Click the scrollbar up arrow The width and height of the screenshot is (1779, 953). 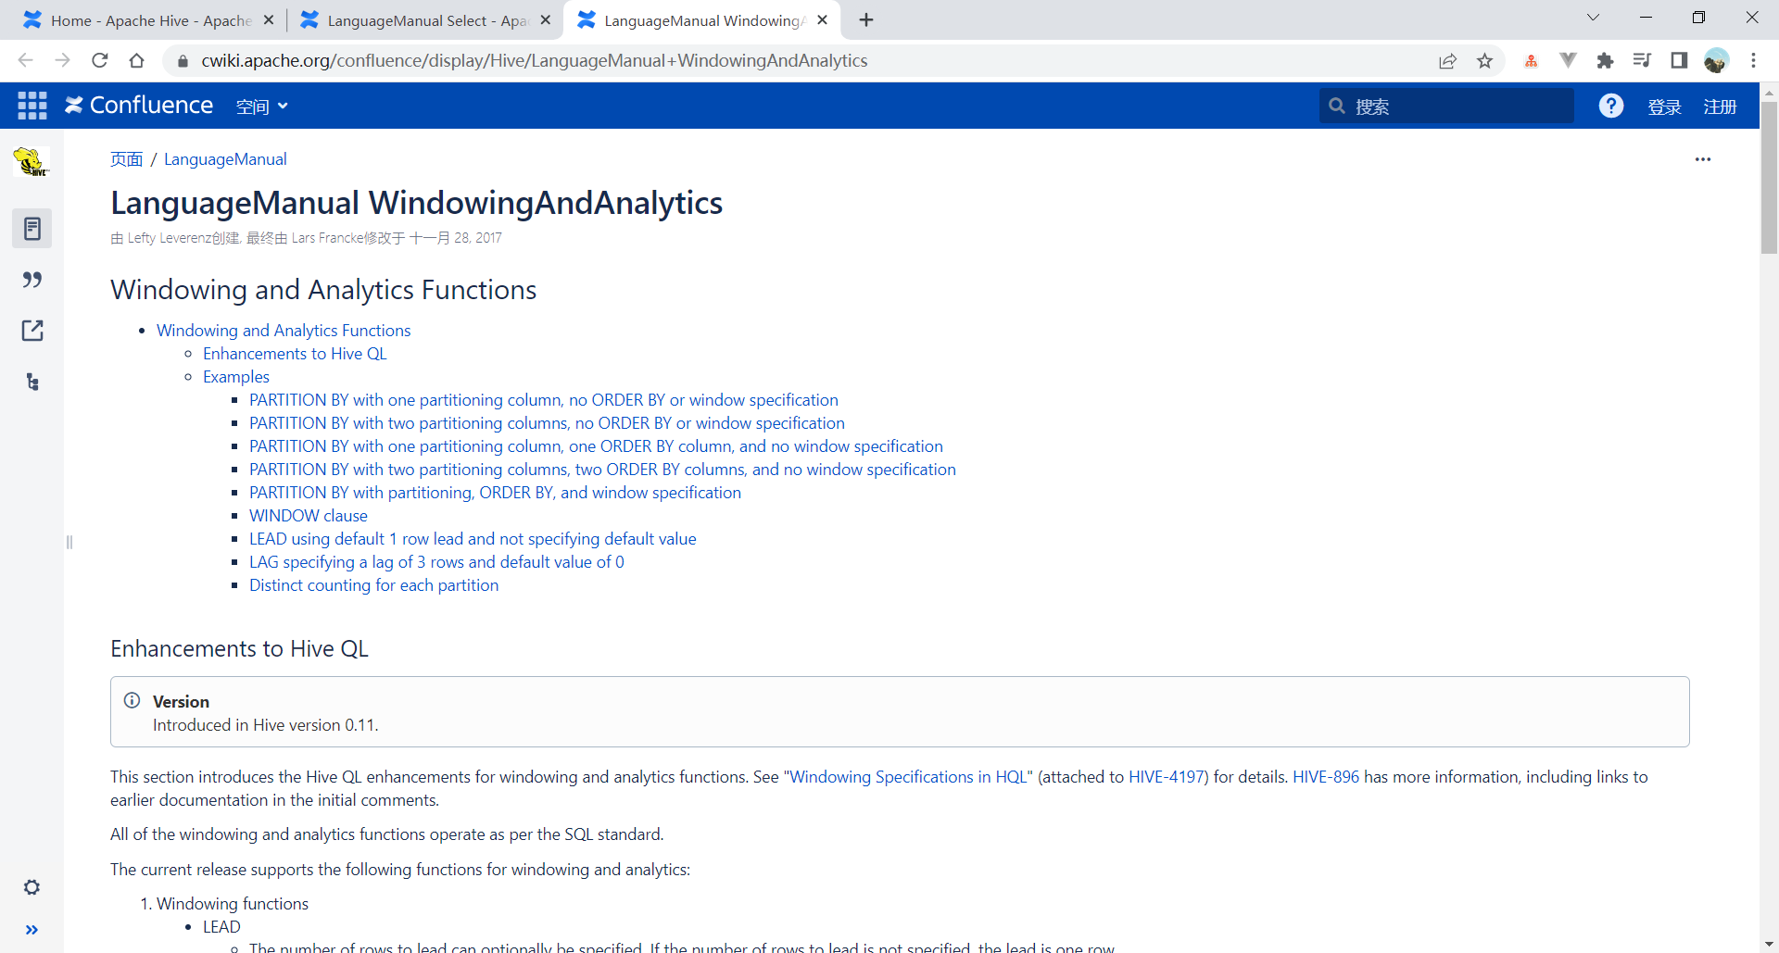[x=1769, y=92]
